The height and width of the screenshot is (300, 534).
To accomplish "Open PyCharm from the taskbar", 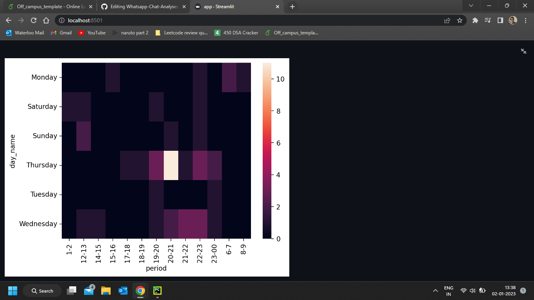I will click(x=157, y=291).
